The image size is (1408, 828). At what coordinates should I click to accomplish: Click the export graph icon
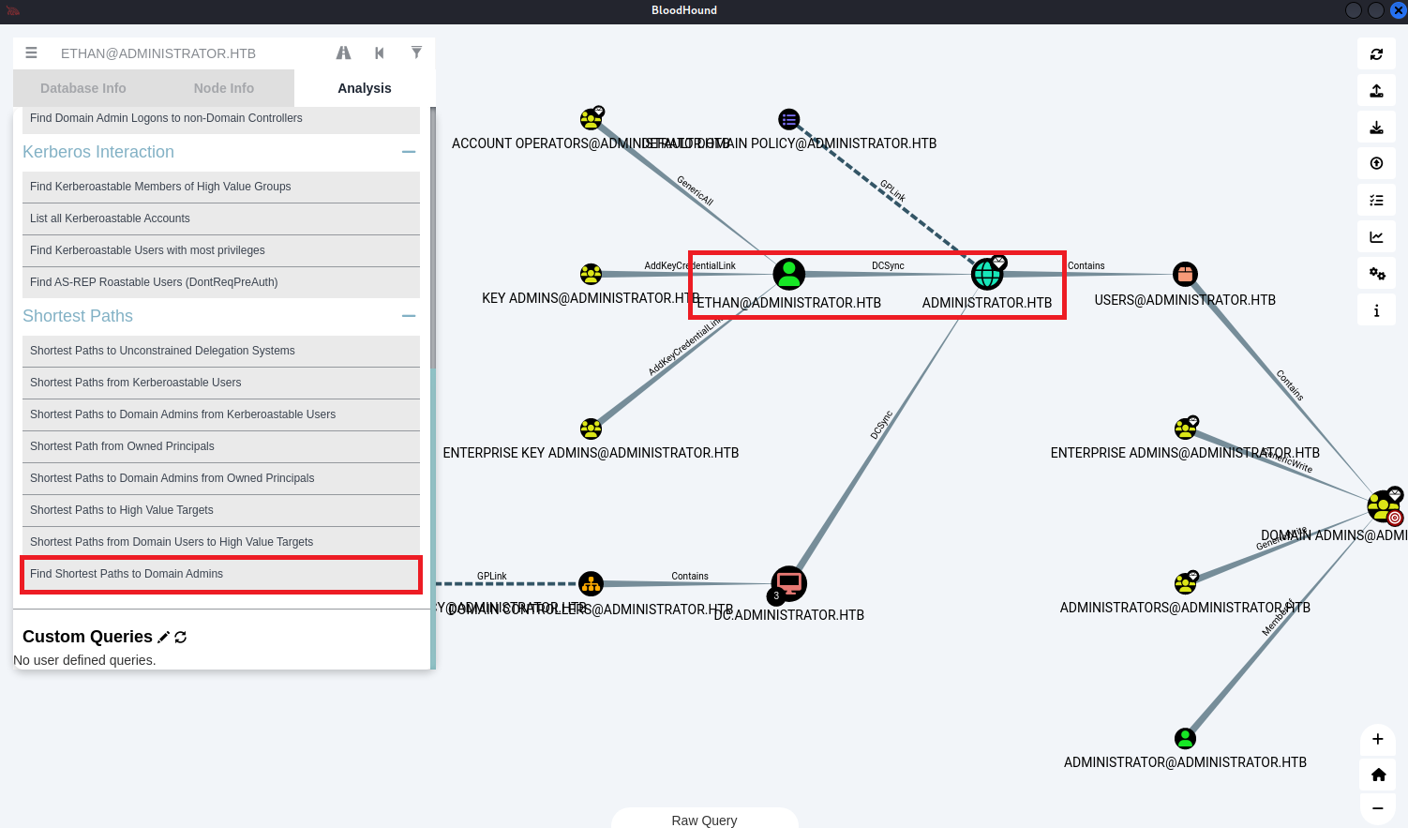[x=1376, y=91]
